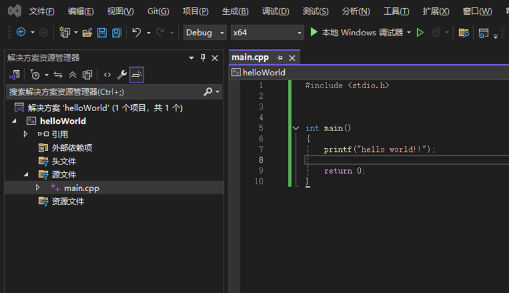
Task: Undo the last edit
Action: point(137,32)
